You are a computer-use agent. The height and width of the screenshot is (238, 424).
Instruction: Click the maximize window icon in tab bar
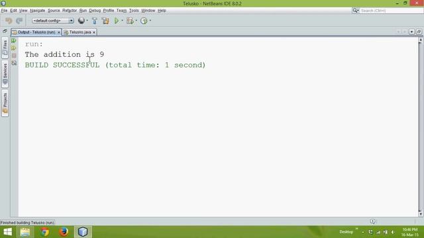[x=419, y=32]
